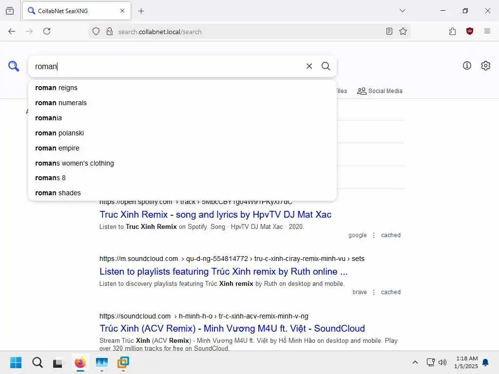Click the Firefox icon on the taskbar

(x=80, y=362)
